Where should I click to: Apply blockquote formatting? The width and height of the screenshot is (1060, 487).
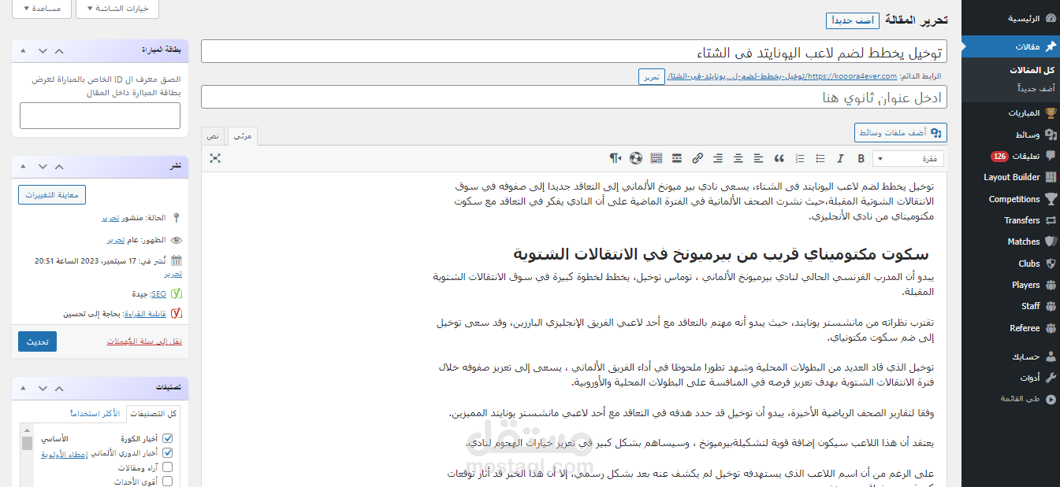click(779, 158)
